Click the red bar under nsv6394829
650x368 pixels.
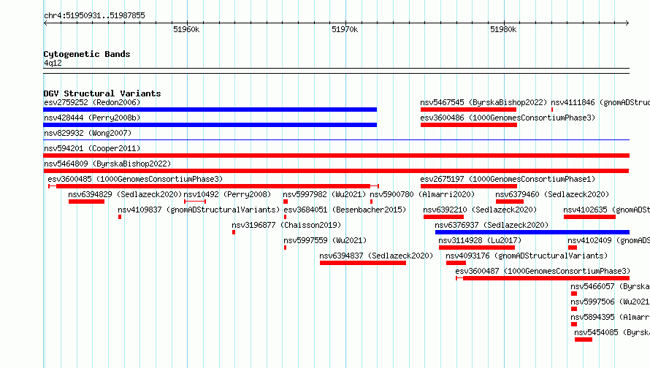click(x=87, y=202)
